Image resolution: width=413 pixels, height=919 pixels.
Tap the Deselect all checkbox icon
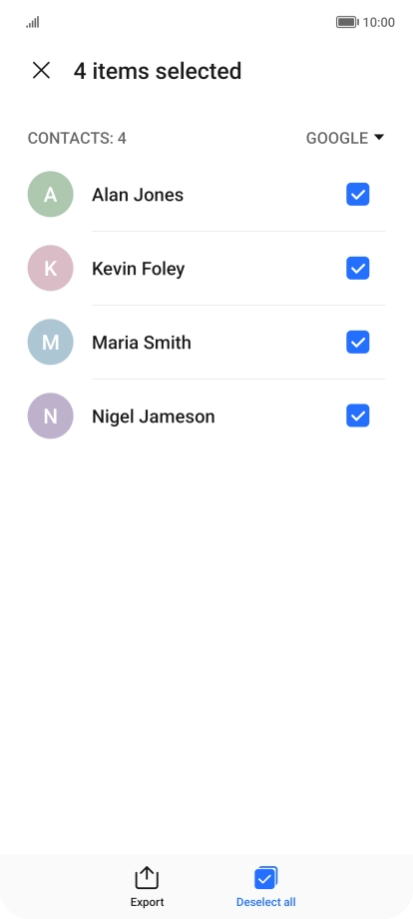(x=265, y=878)
